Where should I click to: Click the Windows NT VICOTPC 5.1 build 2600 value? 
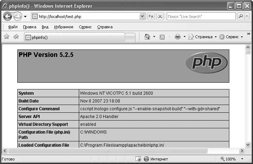[x=117, y=93]
